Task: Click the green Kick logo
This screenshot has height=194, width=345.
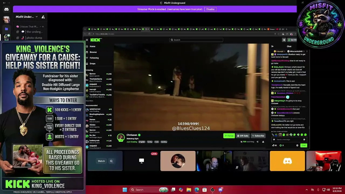Action: 96,40
